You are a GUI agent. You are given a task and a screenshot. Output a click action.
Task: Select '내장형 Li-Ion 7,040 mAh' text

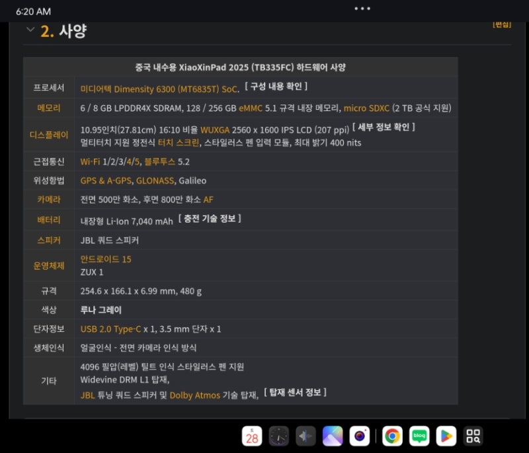coord(126,222)
